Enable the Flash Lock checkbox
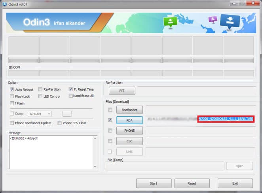 pyautogui.click(x=12, y=96)
